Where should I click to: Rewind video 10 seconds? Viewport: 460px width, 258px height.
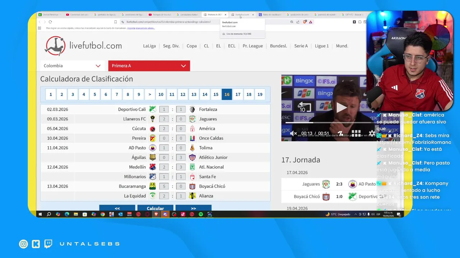(x=305, y=107)
